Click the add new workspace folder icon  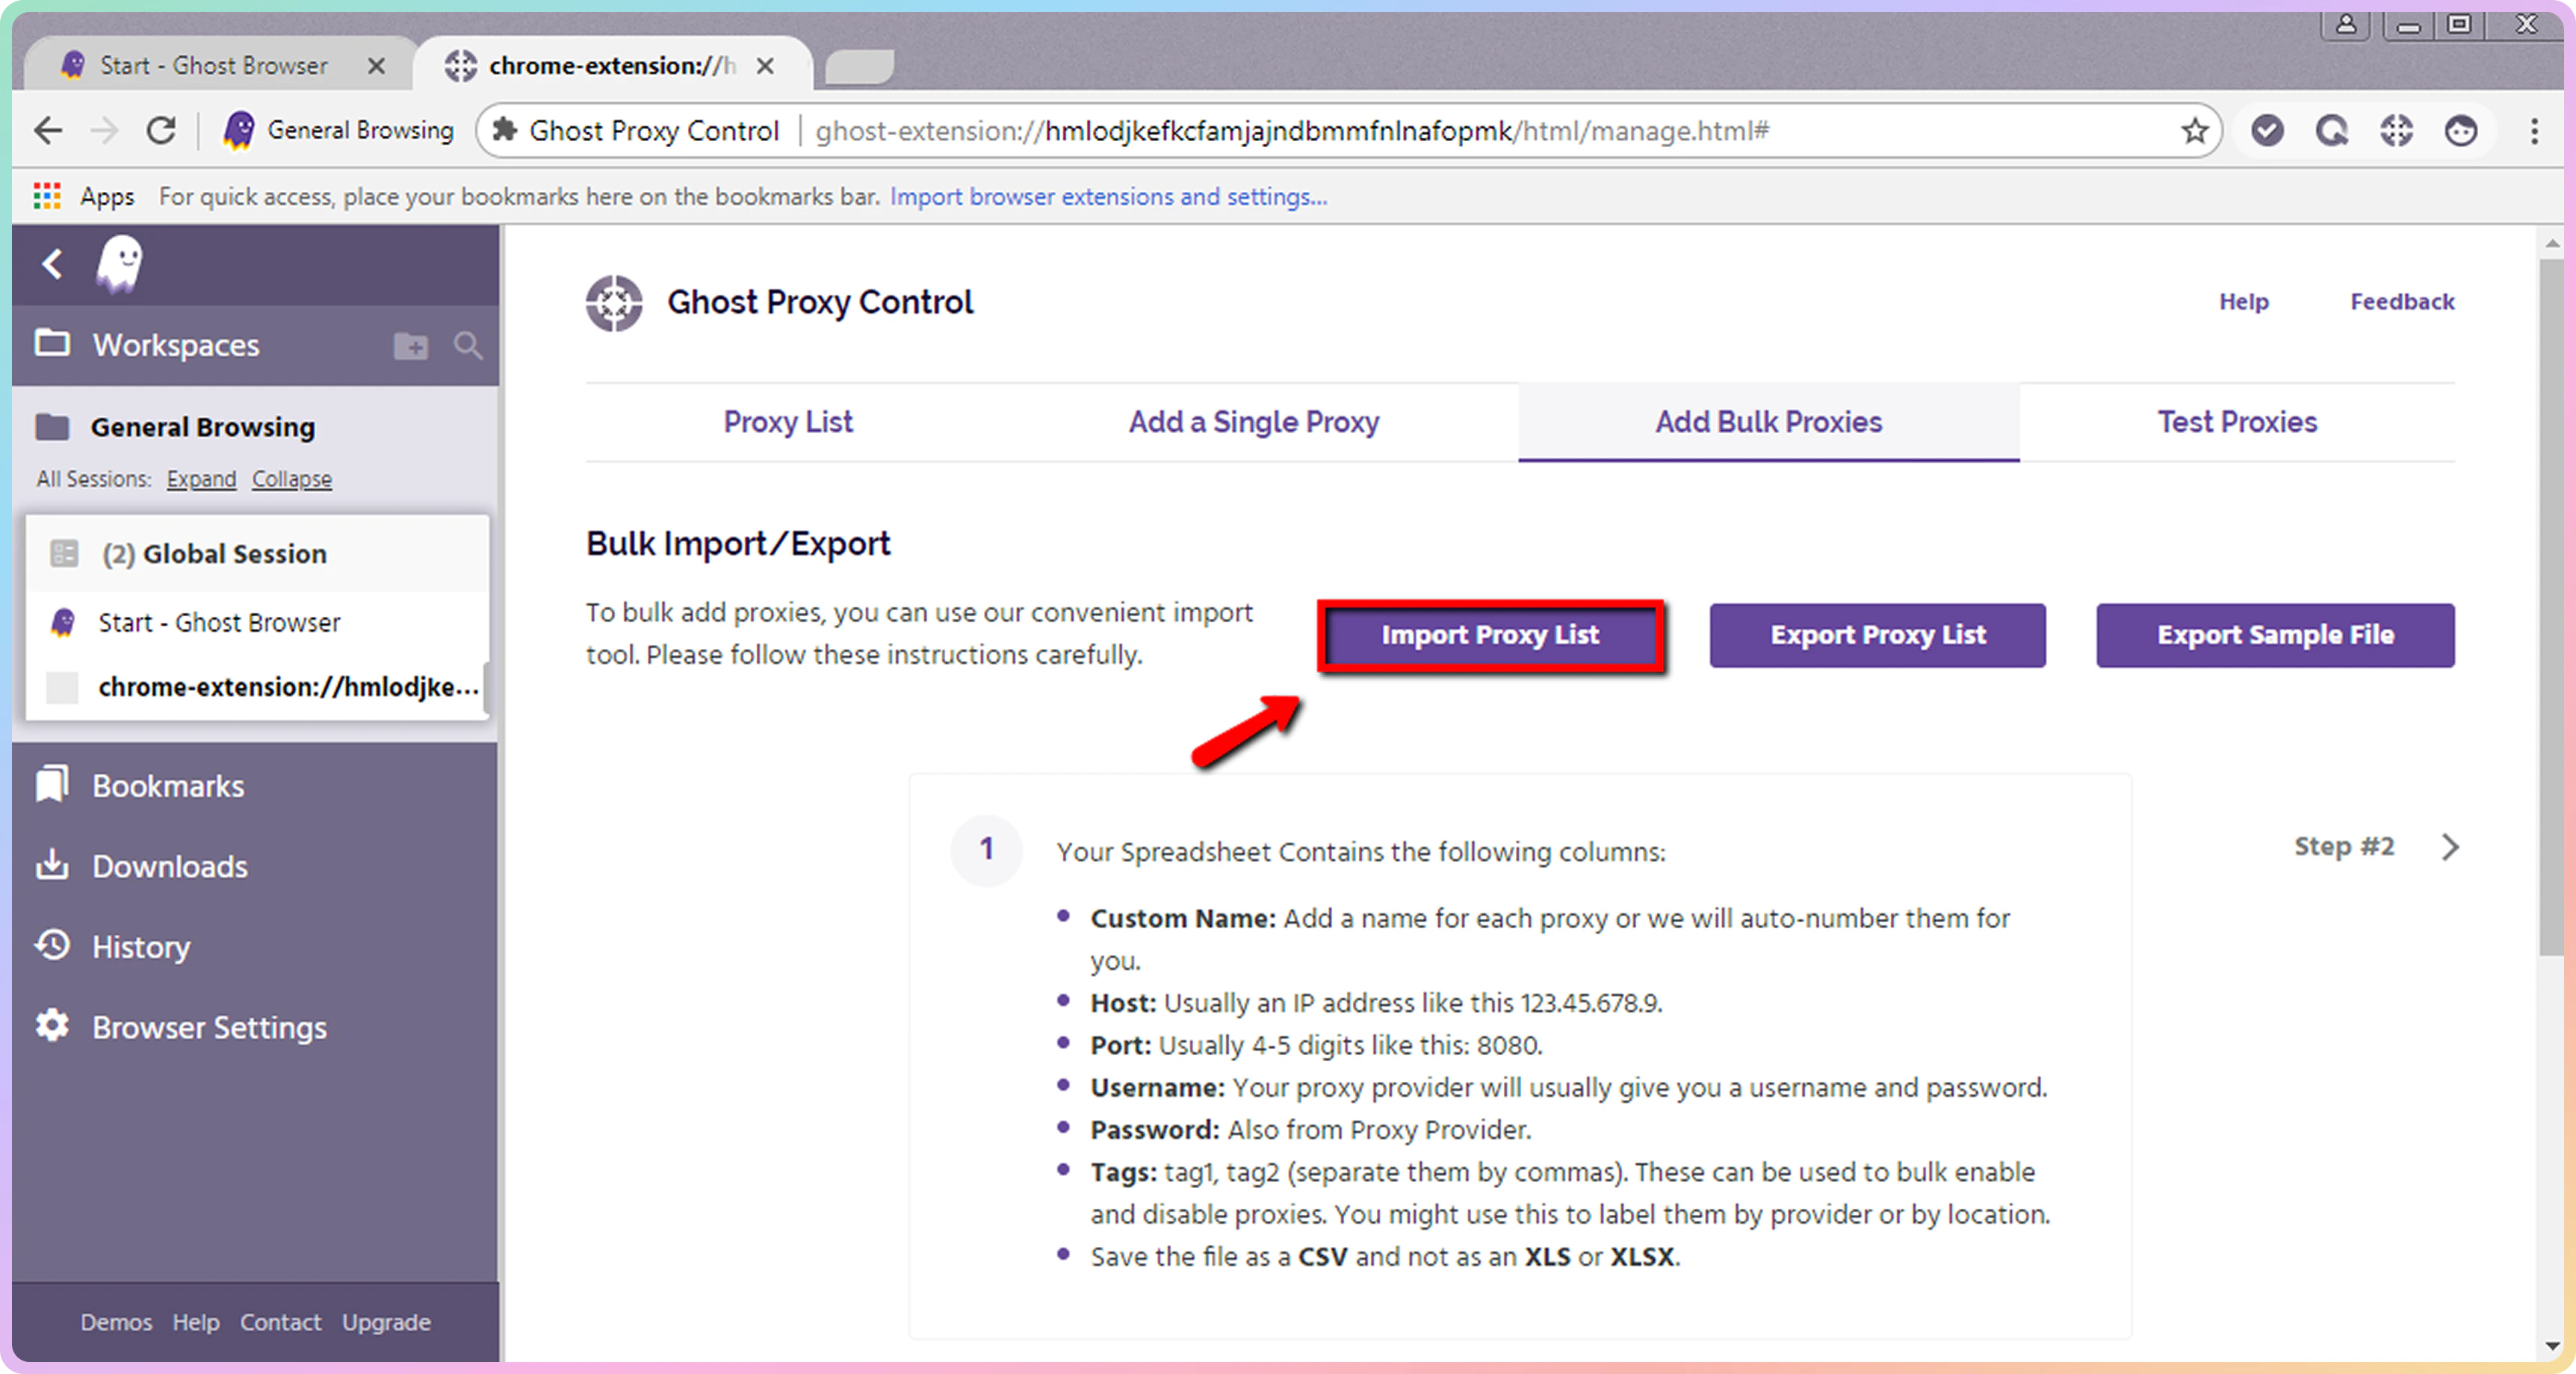click(410, 346)
